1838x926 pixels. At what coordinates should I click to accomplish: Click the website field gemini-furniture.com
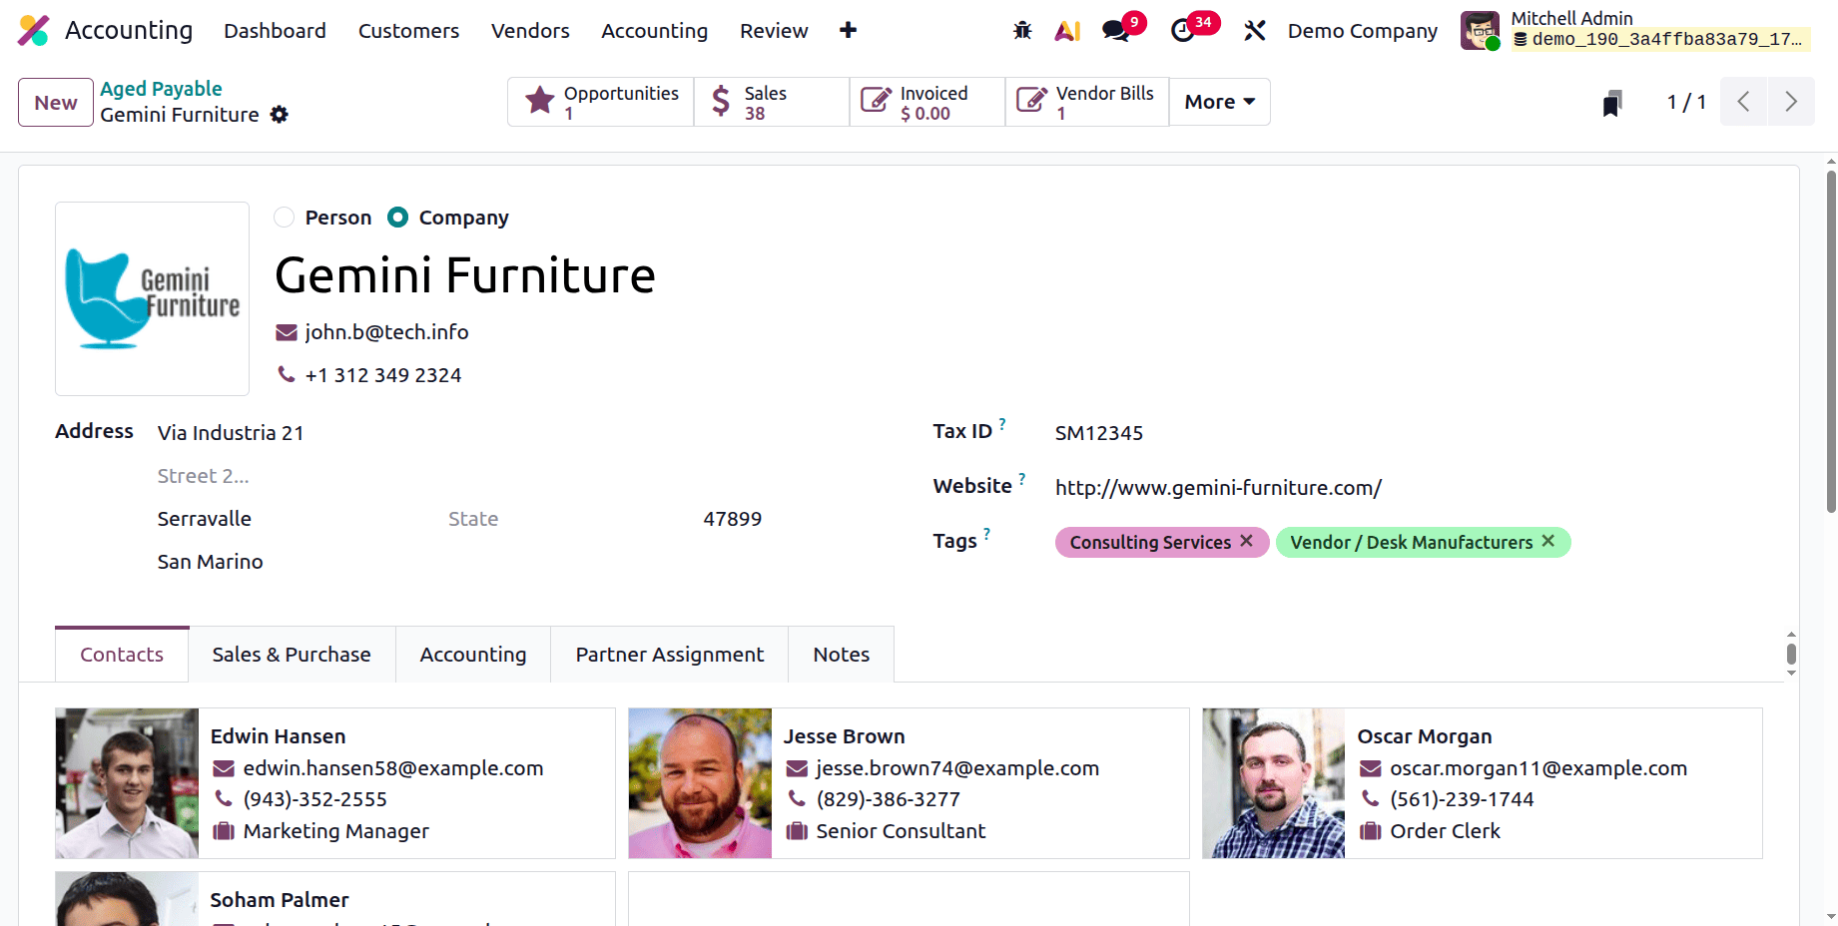coord(1408,488)
